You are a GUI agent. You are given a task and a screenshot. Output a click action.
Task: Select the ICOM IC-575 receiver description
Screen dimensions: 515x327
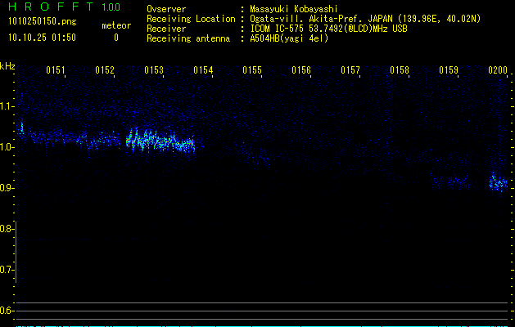328,29
